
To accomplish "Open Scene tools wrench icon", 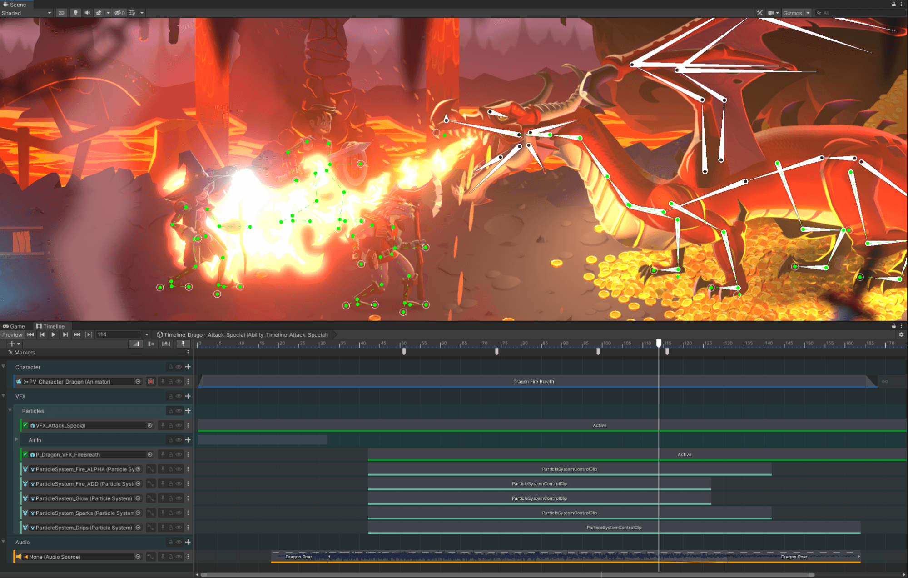I will pyautogui.click(x=759, y=13).
